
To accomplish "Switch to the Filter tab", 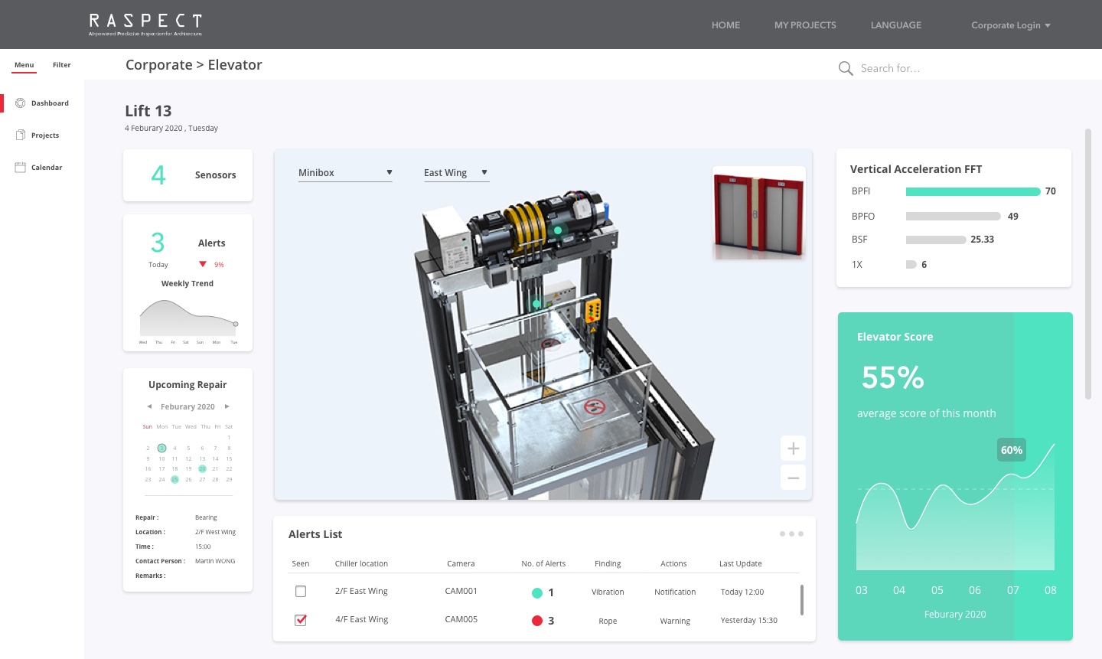I will click(x=61, y=65).
